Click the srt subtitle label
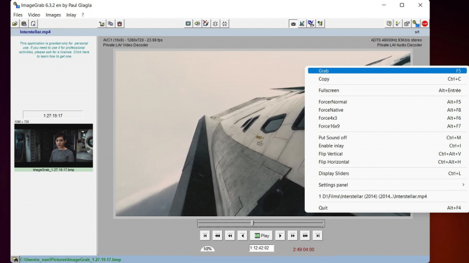The height and width of the screenshot is (263, 469). [417, 32]
